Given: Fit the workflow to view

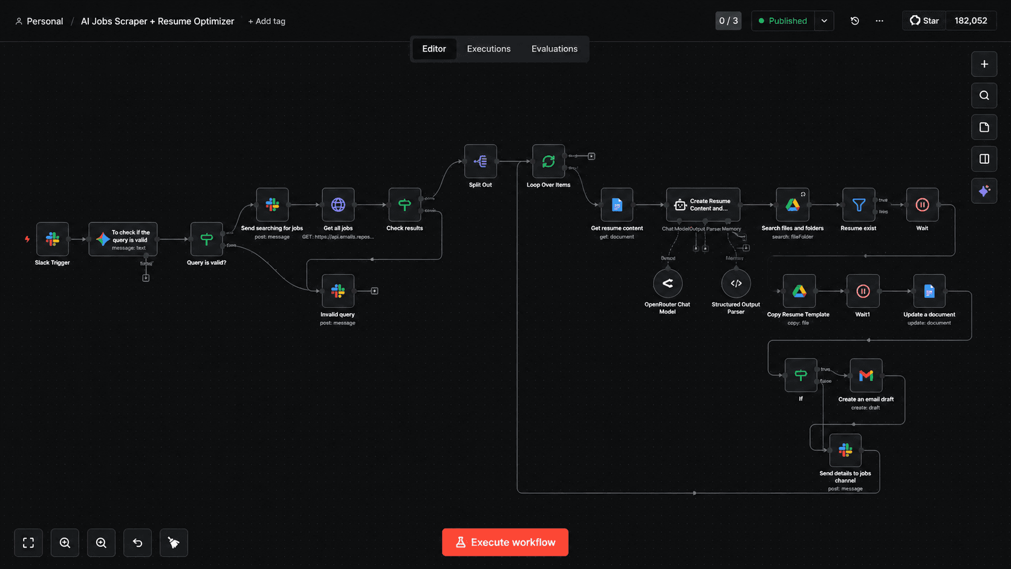Looking at the screenshot, I should (x=28, y=542).
